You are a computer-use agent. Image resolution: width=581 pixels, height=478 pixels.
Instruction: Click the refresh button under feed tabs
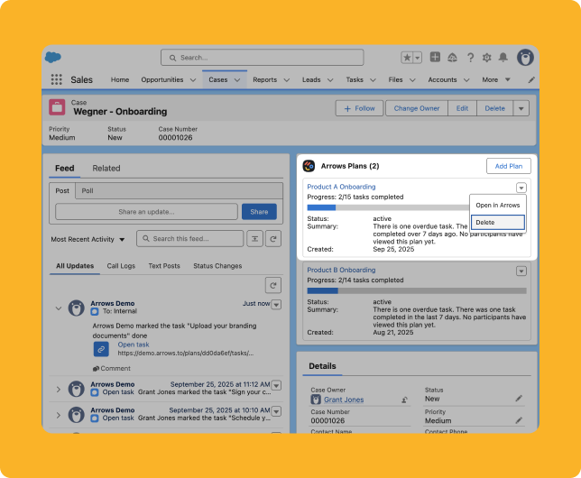coord(273,285)
